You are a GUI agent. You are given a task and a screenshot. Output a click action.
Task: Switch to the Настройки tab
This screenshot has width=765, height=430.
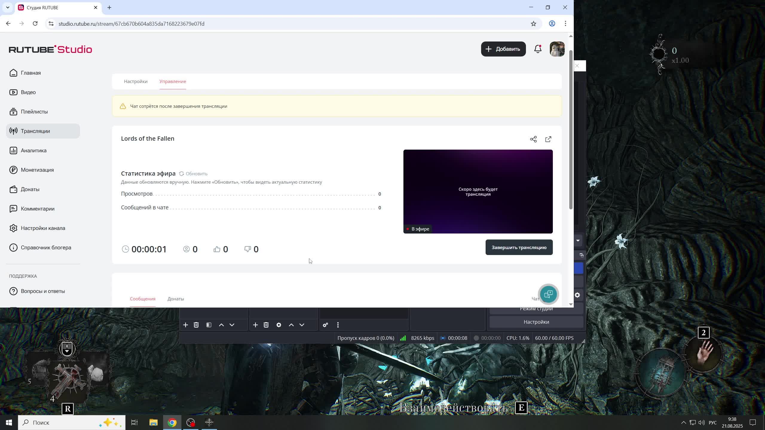coord(136,82)
